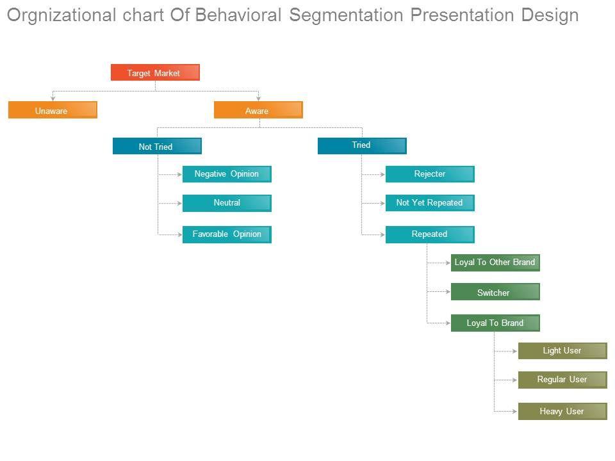Click the Rejecter box

point(430,174)
